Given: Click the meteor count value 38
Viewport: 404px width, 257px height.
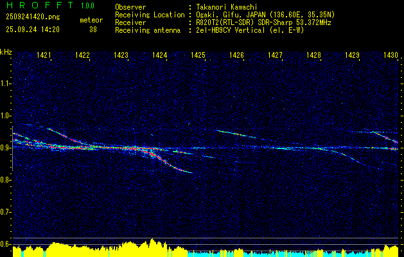Looking at the screenshot, I should [93, 30].
